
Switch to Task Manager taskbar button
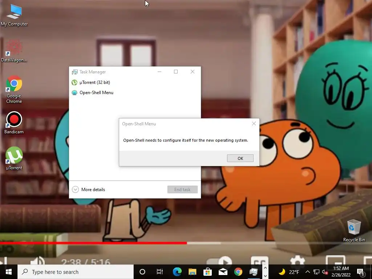[253, 272]
